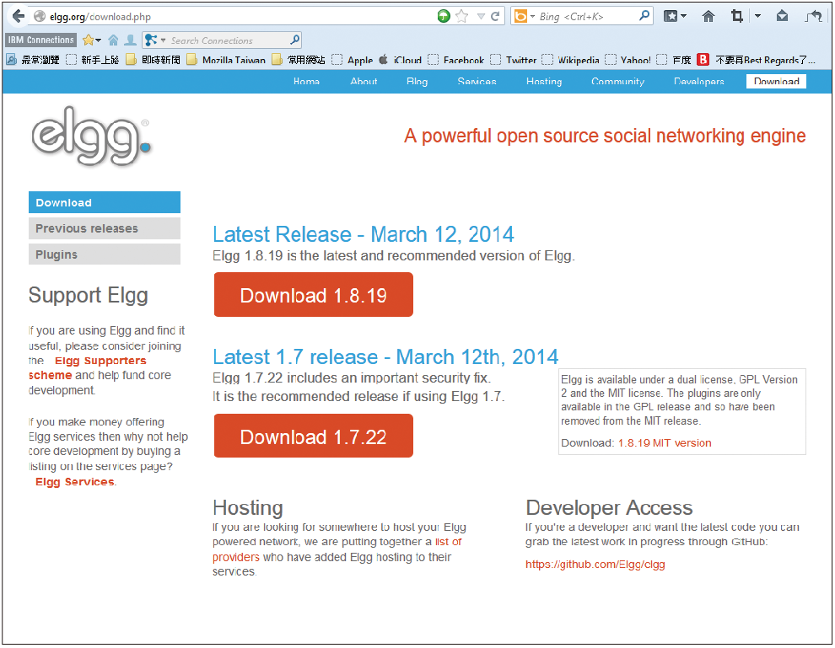Click the 'Support Elgg' heading
This screenshot has width=835, height=648.
coord(89,295)
